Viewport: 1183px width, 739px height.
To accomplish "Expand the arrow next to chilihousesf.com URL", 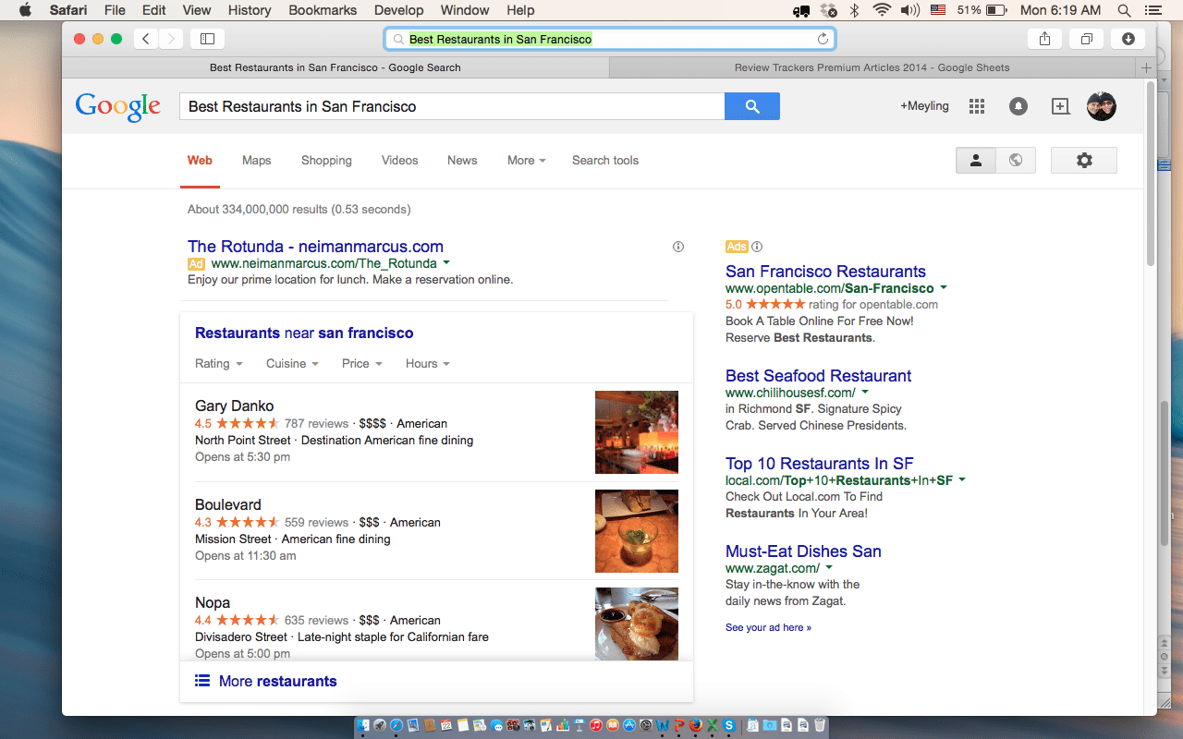I will (865, 393).
